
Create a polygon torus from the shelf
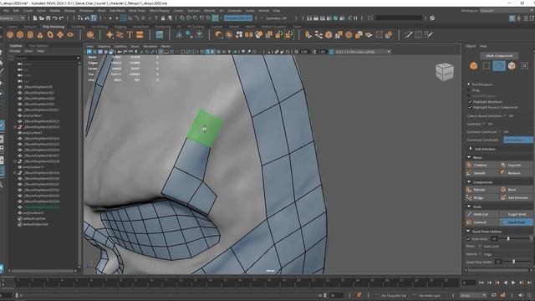click(50, 34)
